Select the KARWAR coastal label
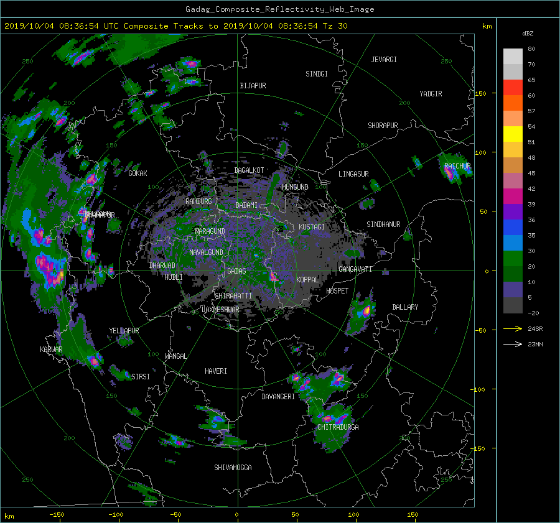The image size is (560, 523). click(x=51, y=349)
